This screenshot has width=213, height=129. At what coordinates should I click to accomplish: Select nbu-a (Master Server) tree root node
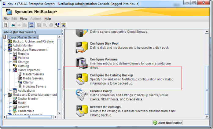tap(23, 37)
